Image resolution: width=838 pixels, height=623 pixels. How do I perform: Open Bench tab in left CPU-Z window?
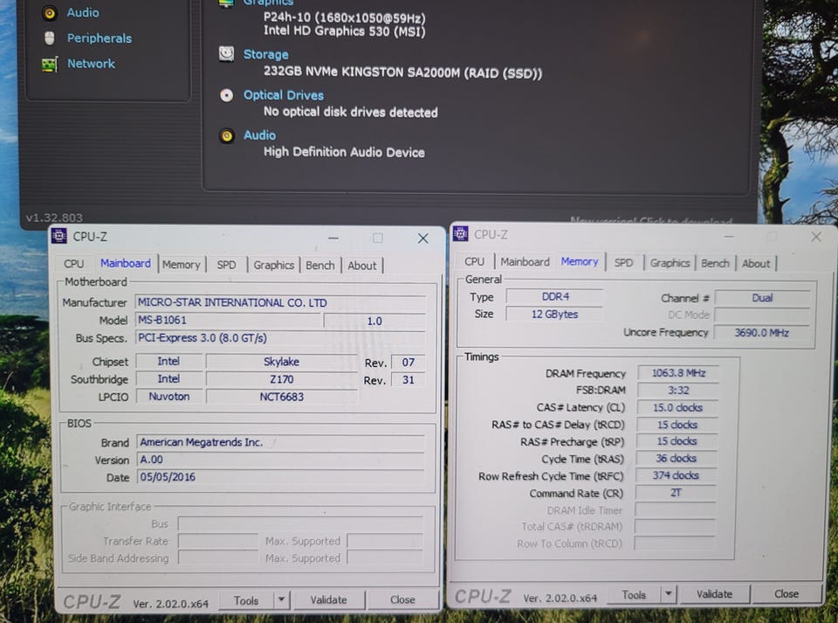click(x=320, y=266)
